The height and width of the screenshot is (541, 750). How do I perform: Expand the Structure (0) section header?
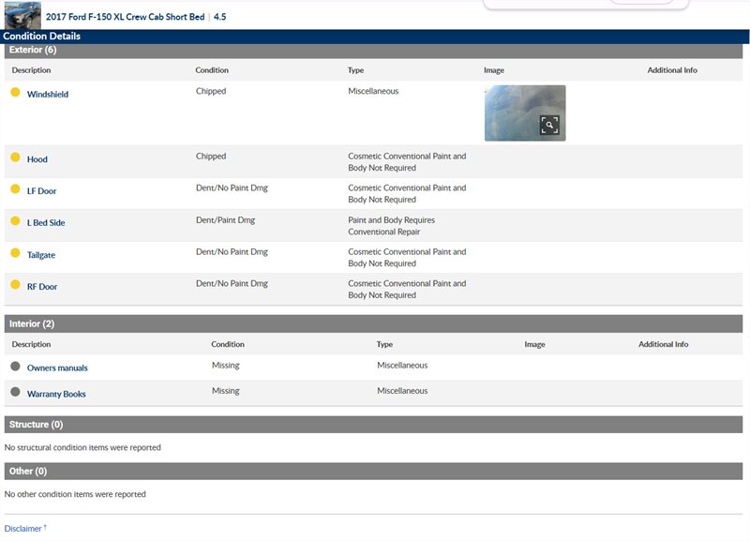373,425
